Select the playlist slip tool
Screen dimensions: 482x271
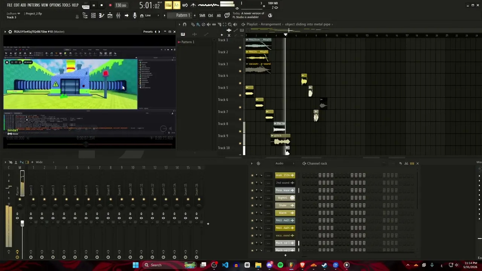(214, 24)
